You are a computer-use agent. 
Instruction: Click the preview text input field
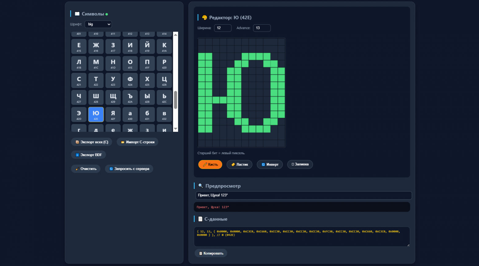304,195
